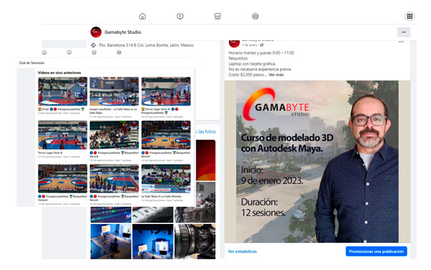
Task: Click Groups icon in Club de Televisión window
Action: tap(119, 52)
